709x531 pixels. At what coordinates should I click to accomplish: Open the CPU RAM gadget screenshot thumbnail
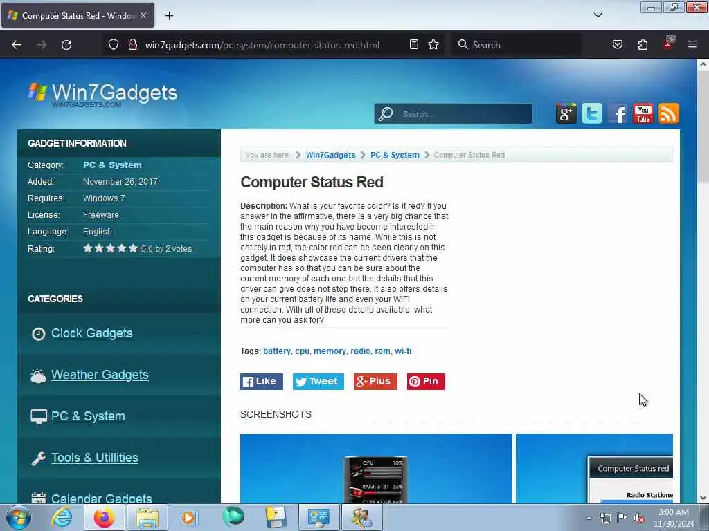(x=376, y=469)
